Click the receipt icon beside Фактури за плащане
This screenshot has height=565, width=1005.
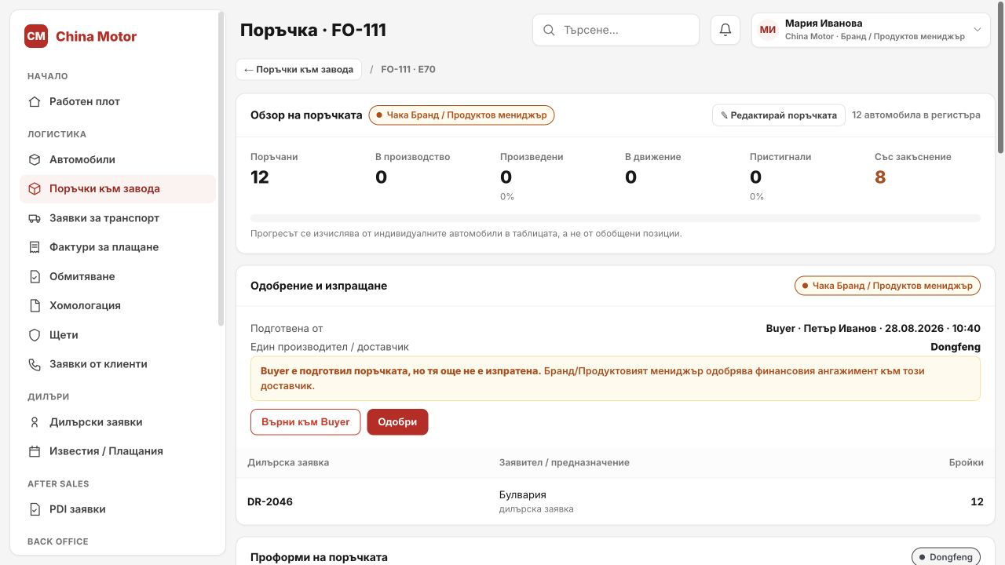pos(35,247)
